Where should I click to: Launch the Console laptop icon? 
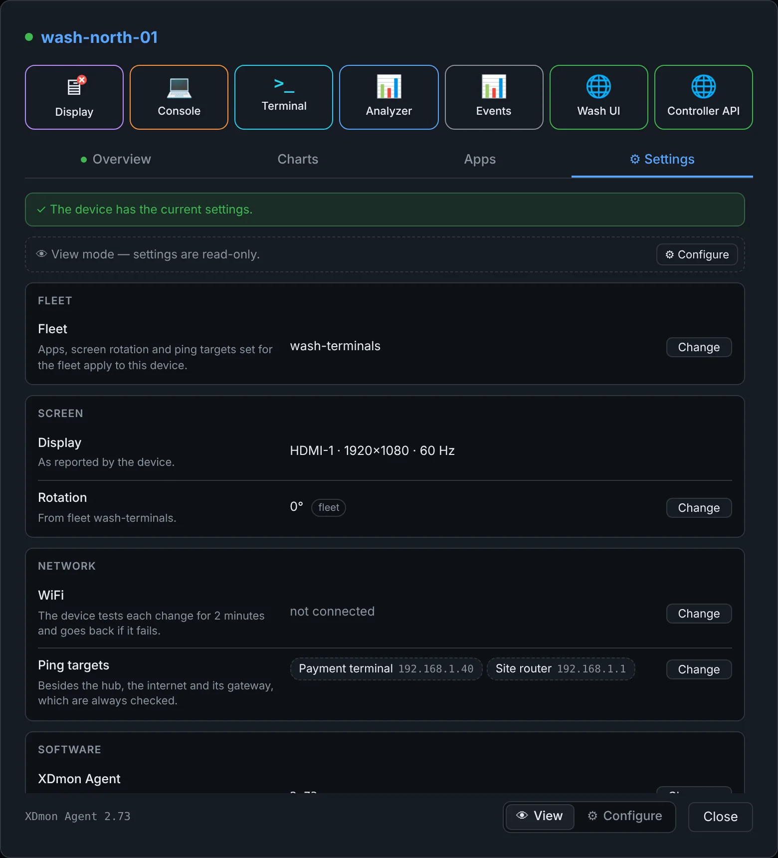[179, 88]
